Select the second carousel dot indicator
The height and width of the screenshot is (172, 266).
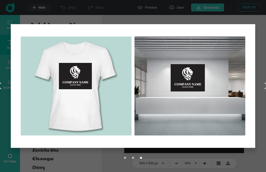click(133, 158)
